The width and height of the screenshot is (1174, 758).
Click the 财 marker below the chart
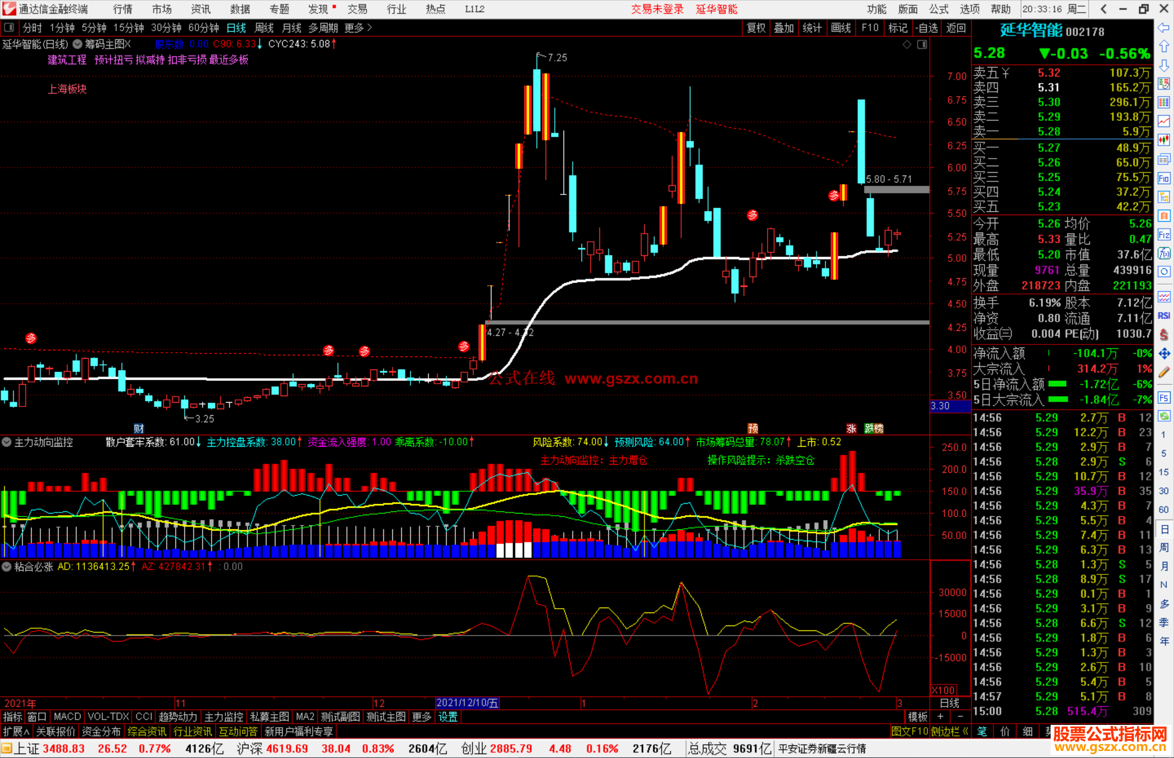click(x=139, y=429)
